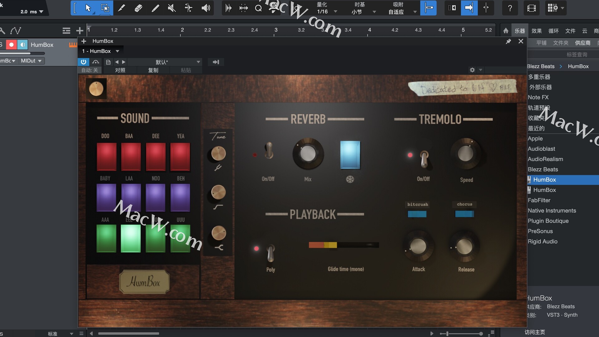
Task: Toggle the bitcrush button
Action: 417,214
